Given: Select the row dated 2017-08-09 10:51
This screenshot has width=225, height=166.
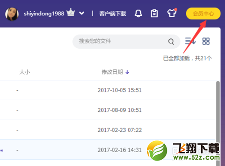Looking at the screenshot, I should [x=108, y=110].
